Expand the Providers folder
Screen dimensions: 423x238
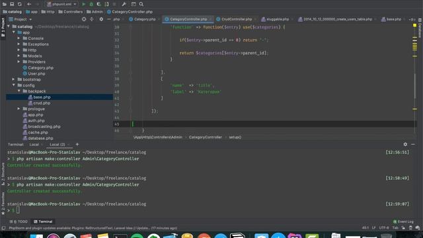point(19,61)
